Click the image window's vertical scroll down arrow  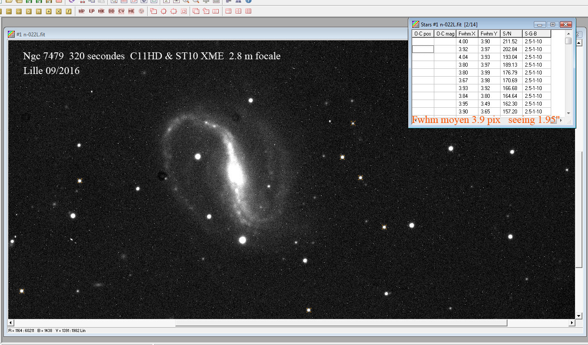pos(579,316)
